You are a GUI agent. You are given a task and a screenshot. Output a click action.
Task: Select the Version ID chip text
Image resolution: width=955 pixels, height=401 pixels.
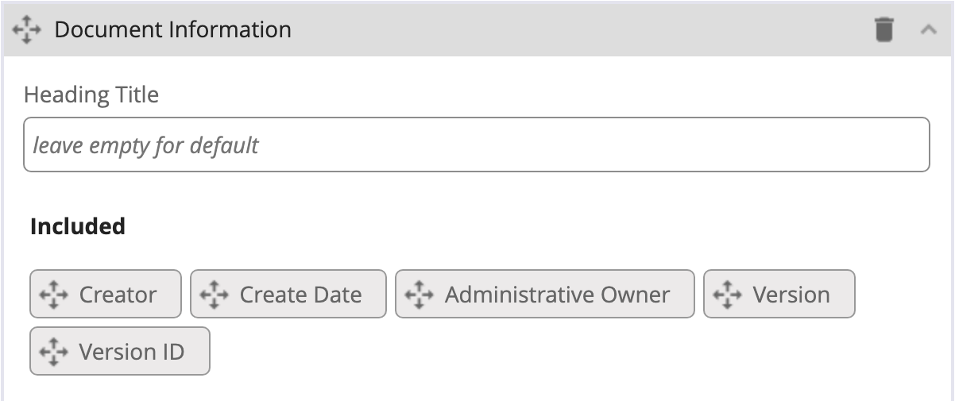tap(131, 351)
